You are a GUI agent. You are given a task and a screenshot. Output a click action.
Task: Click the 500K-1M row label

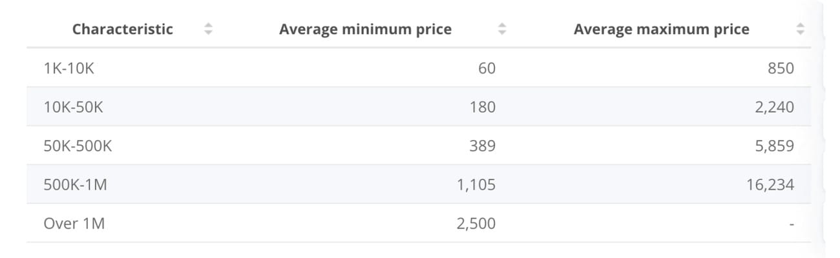click(x=75, y=185)
